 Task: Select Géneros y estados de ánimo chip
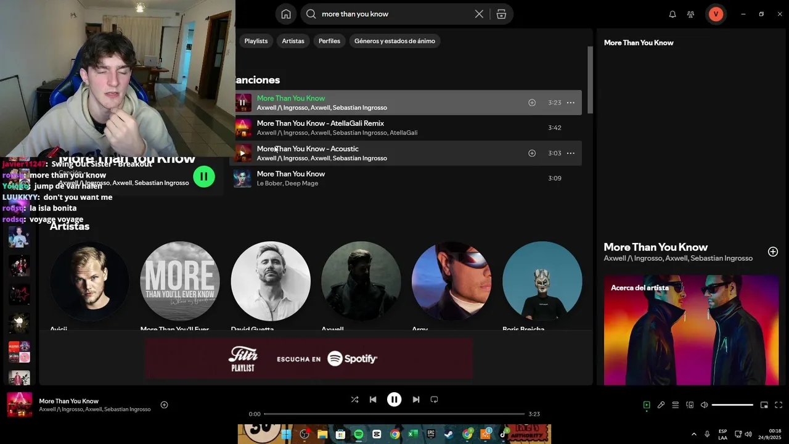click(x=394, y=41)
